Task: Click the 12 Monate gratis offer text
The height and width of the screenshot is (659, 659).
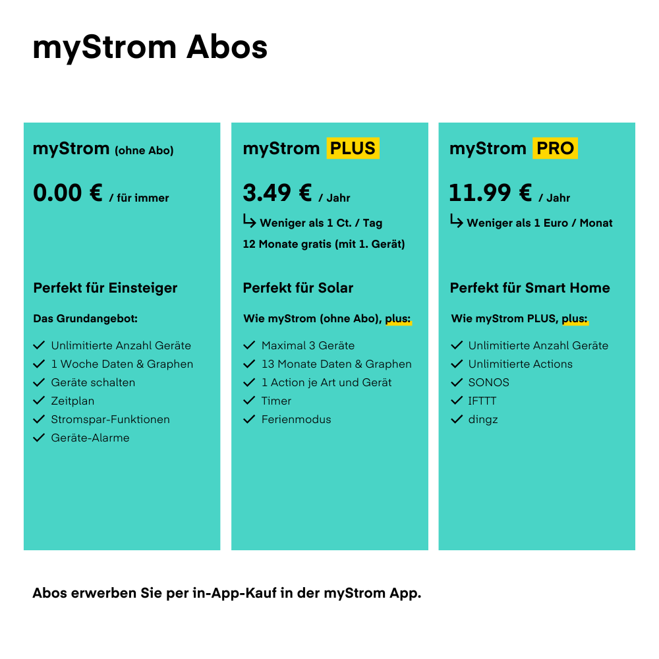Action: click(324, 244)
